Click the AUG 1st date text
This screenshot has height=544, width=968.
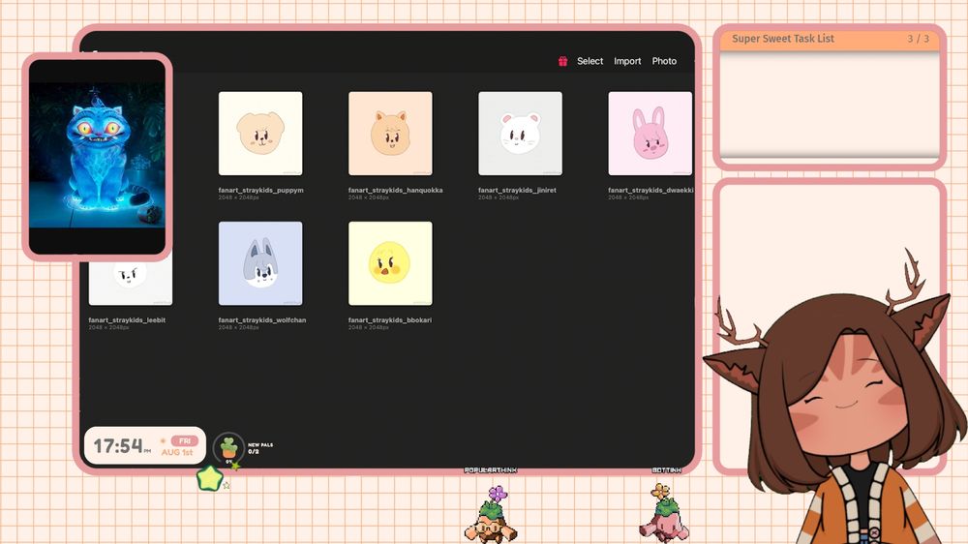[177, 452]
